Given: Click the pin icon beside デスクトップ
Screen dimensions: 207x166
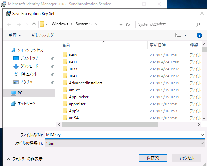Looking at the screenshot, I should point(52,58).
